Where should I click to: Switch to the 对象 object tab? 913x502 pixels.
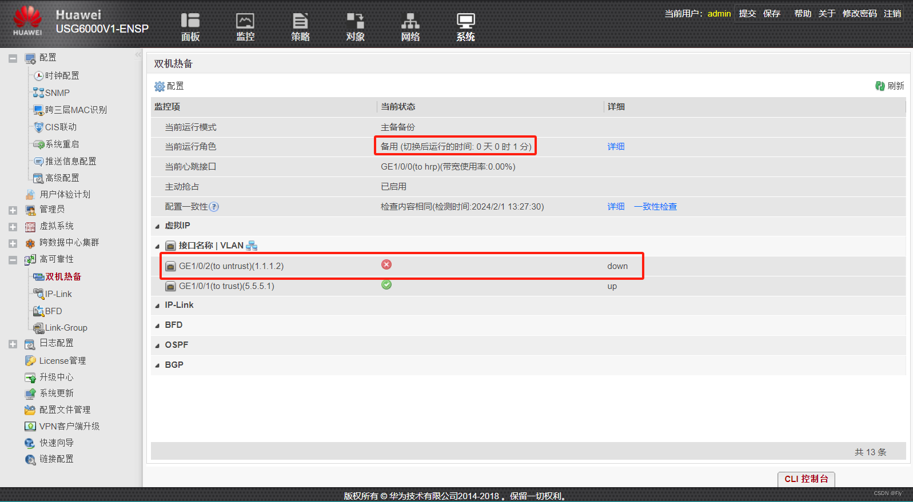click(355, 27)
